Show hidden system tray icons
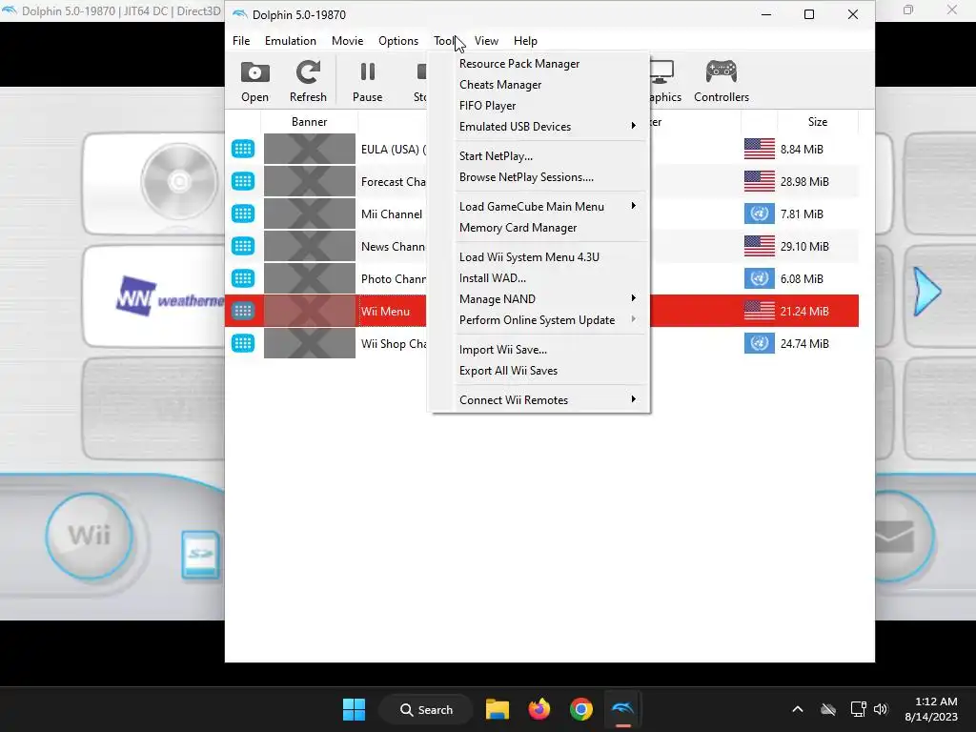976x732 pixels. [798, 709]
